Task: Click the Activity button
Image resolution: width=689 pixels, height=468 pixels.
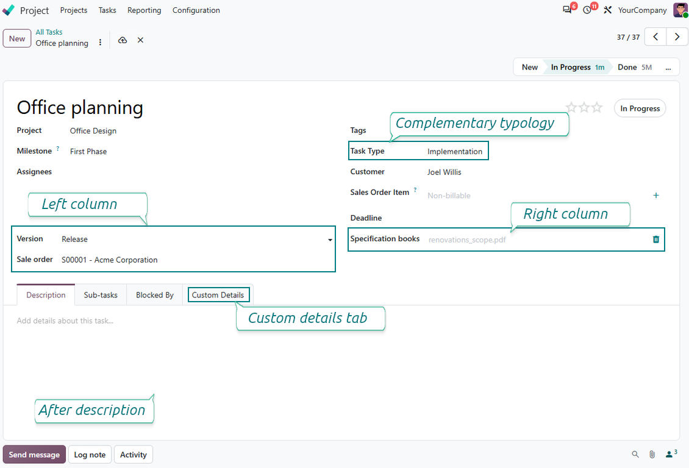Action: [133, 455]
